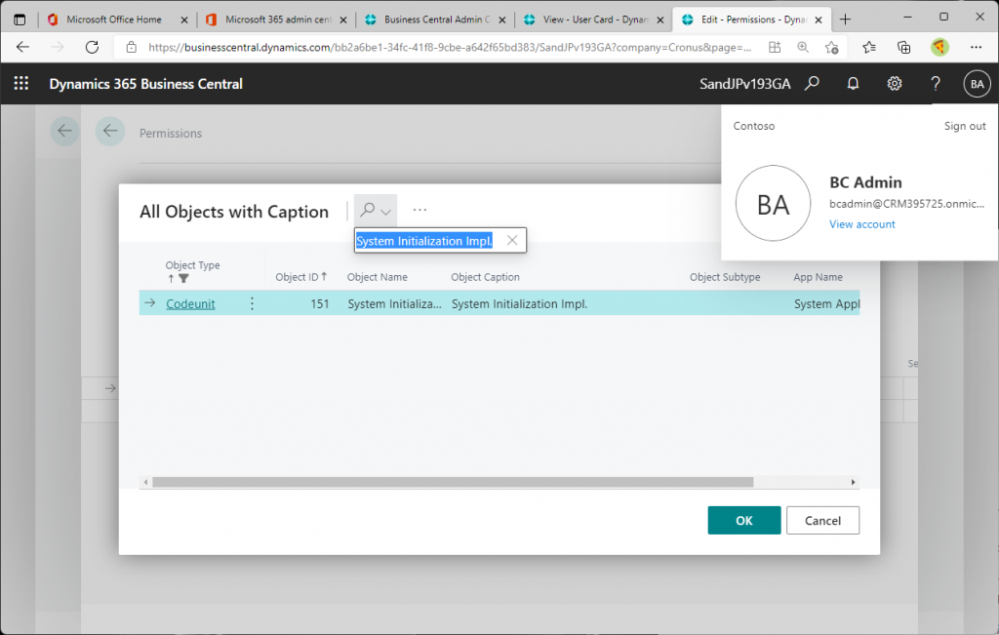Open a new browser tab
The image size is (999, 635).
(846, 20)
